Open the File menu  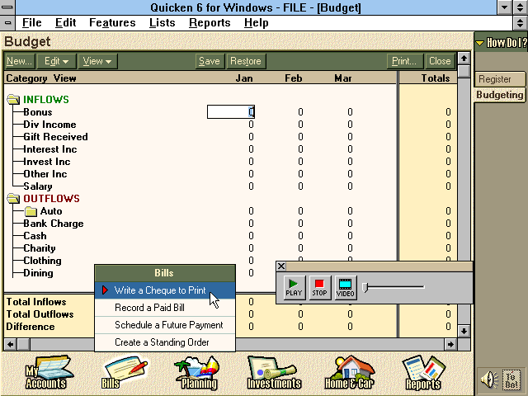click(x=32, y=23)
